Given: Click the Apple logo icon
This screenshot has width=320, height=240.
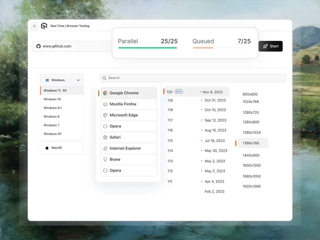Looking at the screenshot, I should (47, 148).
